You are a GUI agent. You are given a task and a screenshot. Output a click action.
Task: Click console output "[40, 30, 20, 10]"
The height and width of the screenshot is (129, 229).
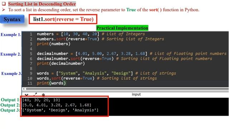tap(41, 100)
